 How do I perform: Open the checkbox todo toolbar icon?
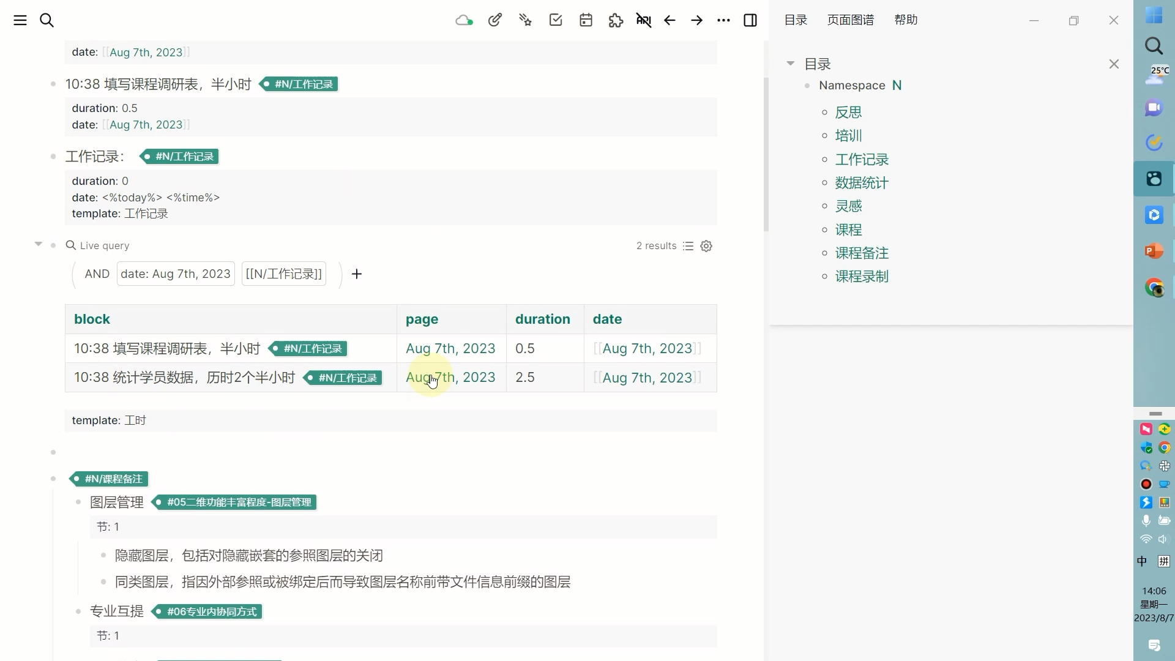coord(556,20)
